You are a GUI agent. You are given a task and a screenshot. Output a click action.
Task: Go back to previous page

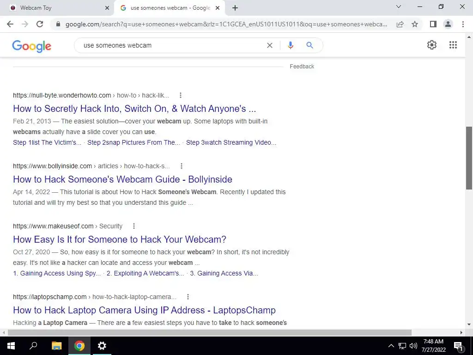click(10, 24)
